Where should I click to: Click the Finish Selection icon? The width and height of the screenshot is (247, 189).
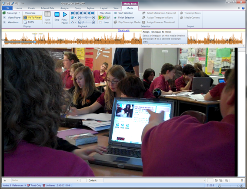[115, 18]
